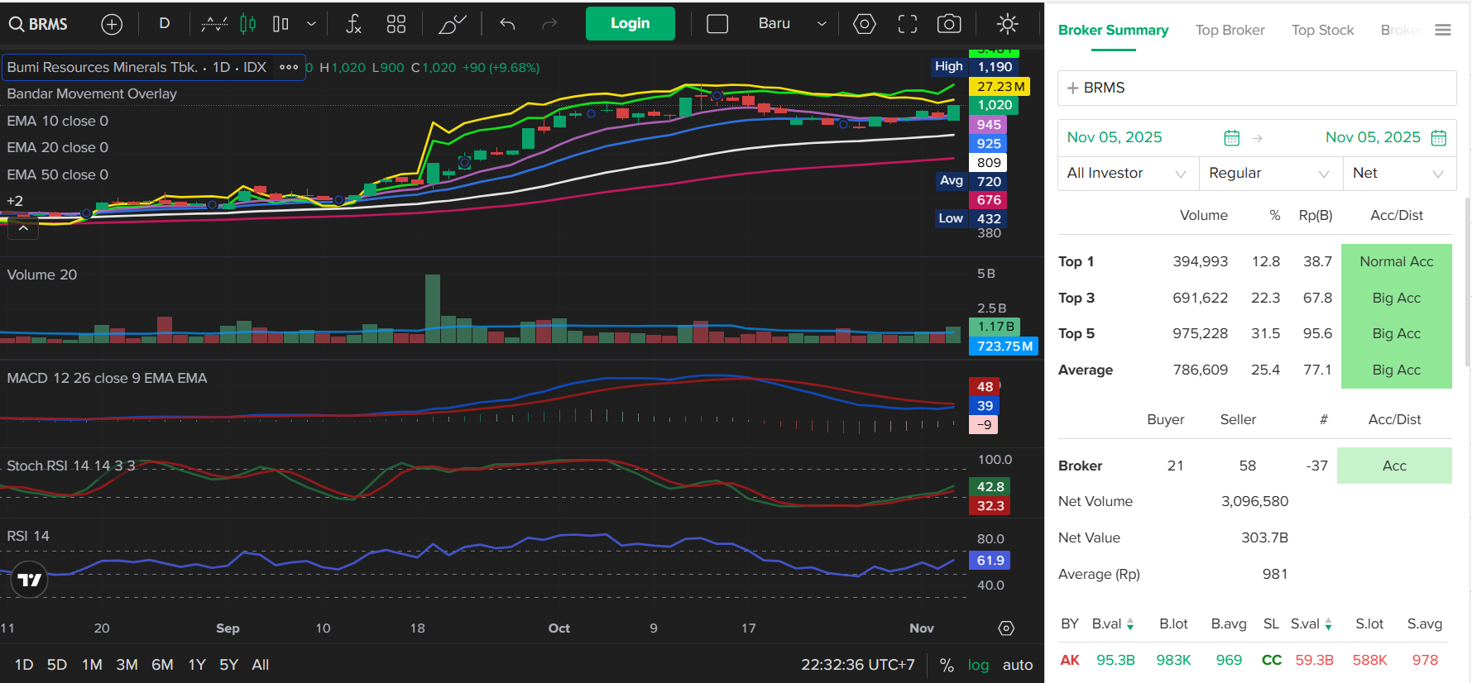Screen dimensions: 1472x683
Task: Click the undo arrow
Action: click(507, 24)
